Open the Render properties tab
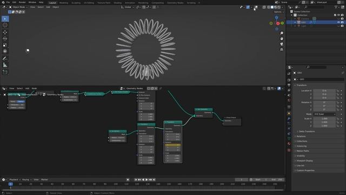This screenshot has height=195, width=346. (289, 80)
